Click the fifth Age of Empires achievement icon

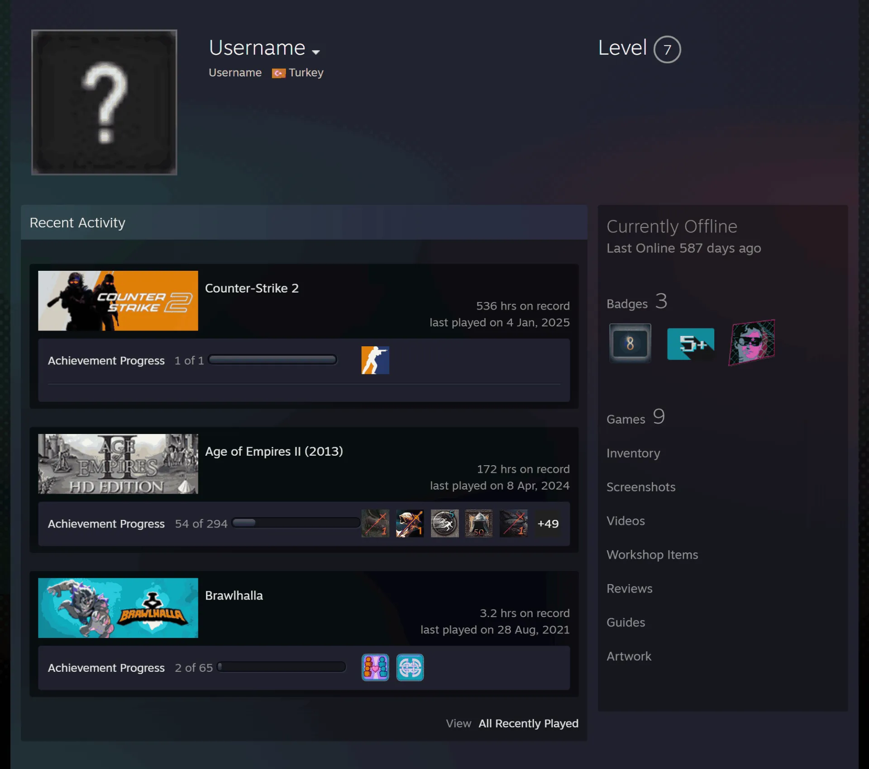[x=513, y=524]
